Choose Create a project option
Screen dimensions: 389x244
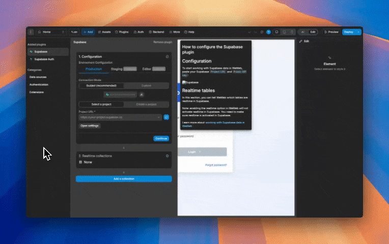pyautogui.click(x=146, y=105)
